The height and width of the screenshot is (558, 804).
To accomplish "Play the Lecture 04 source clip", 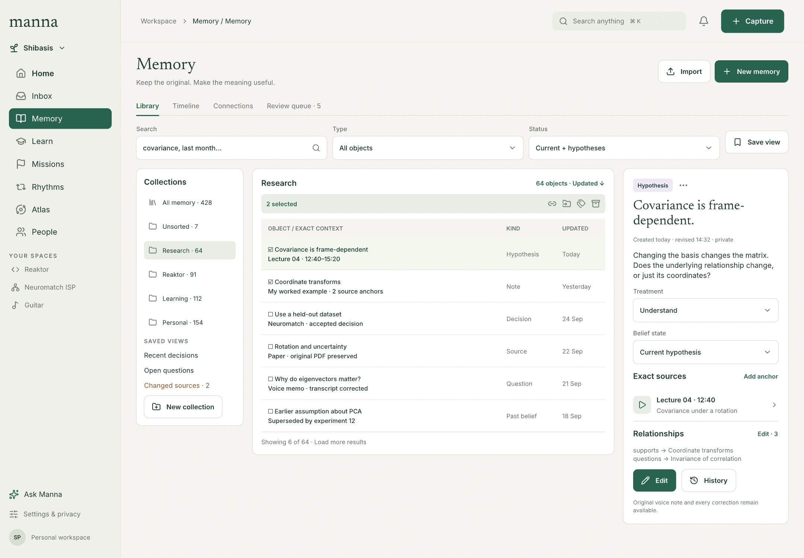I will coord(642,405).
